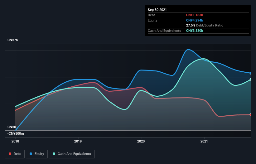The height and width of the screenshot is (164, 256).
Task: Click the tooltip Cash And Equivalents label
Action: tap(164, 31)
